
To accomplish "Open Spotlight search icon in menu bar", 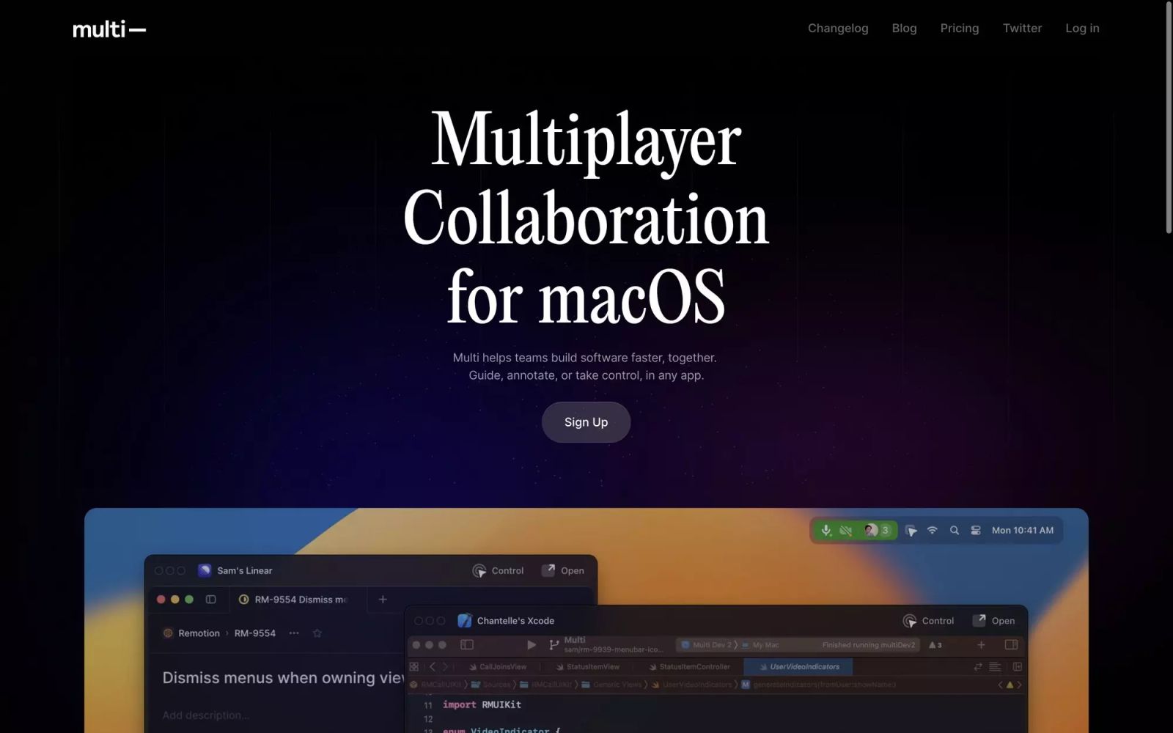I will (x=955, y=530).
